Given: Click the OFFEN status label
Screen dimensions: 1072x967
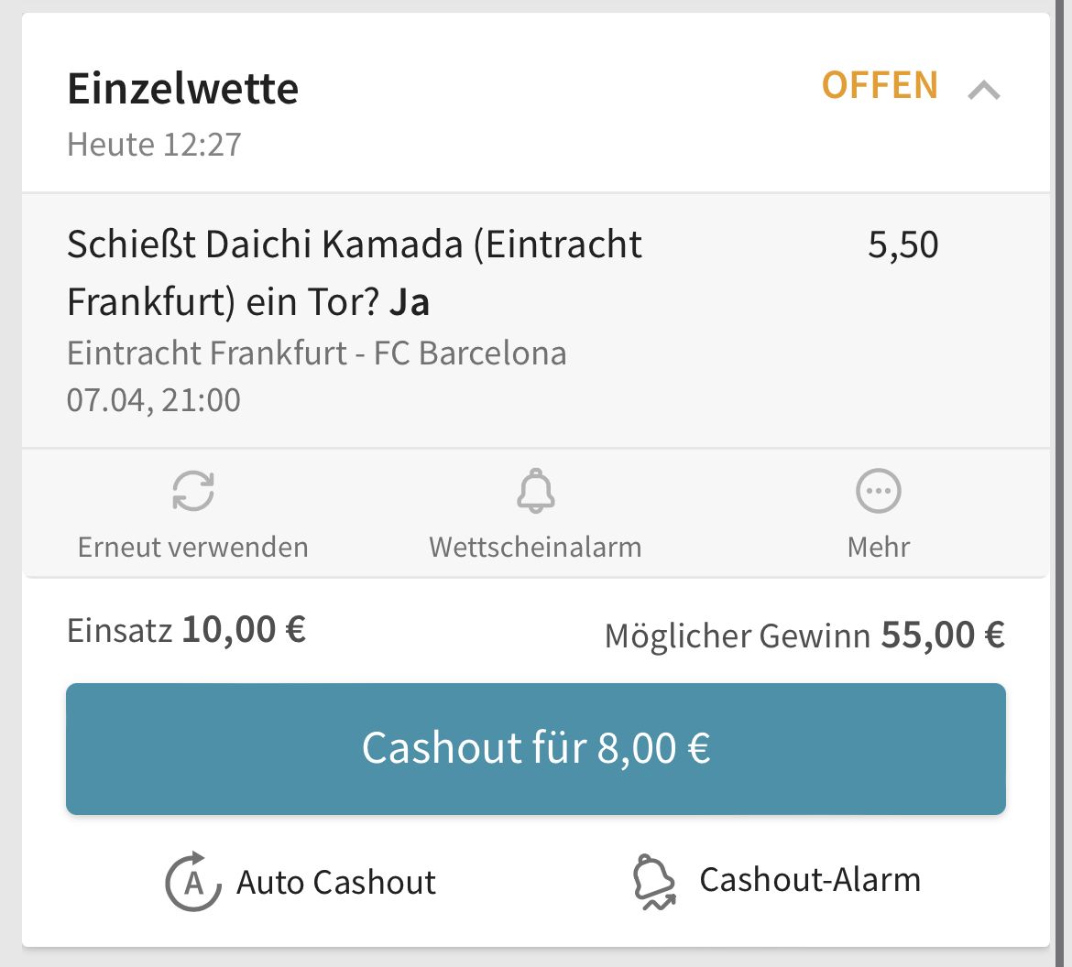Looking at the screenshot, I should (880, 85).
